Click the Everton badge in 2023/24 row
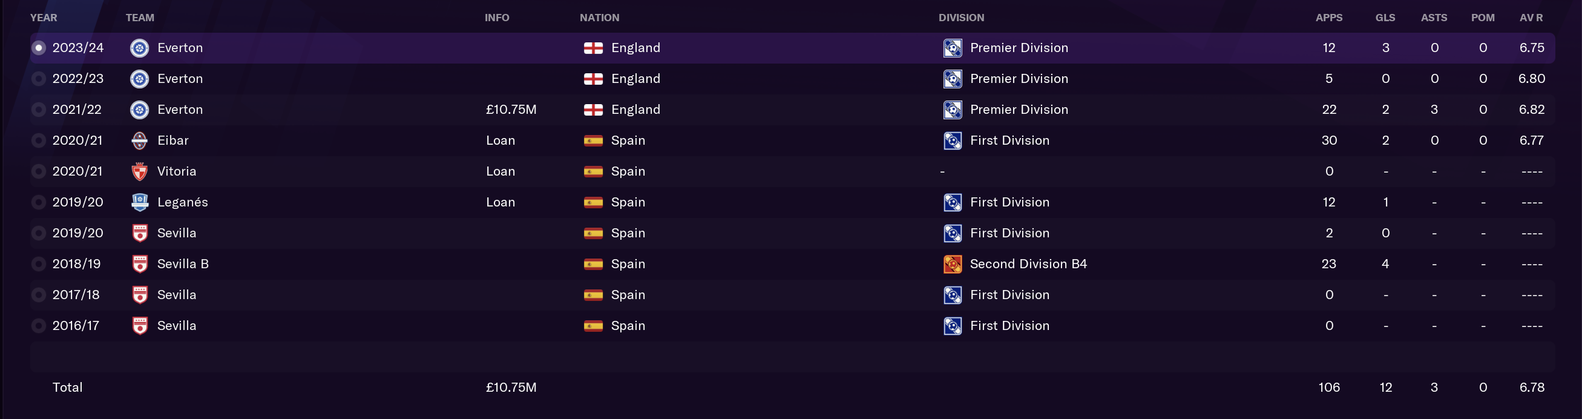1582x419 pixels. pos(139,48)
